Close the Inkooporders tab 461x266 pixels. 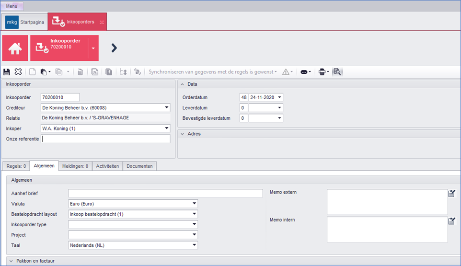click(x=102, y=22)
